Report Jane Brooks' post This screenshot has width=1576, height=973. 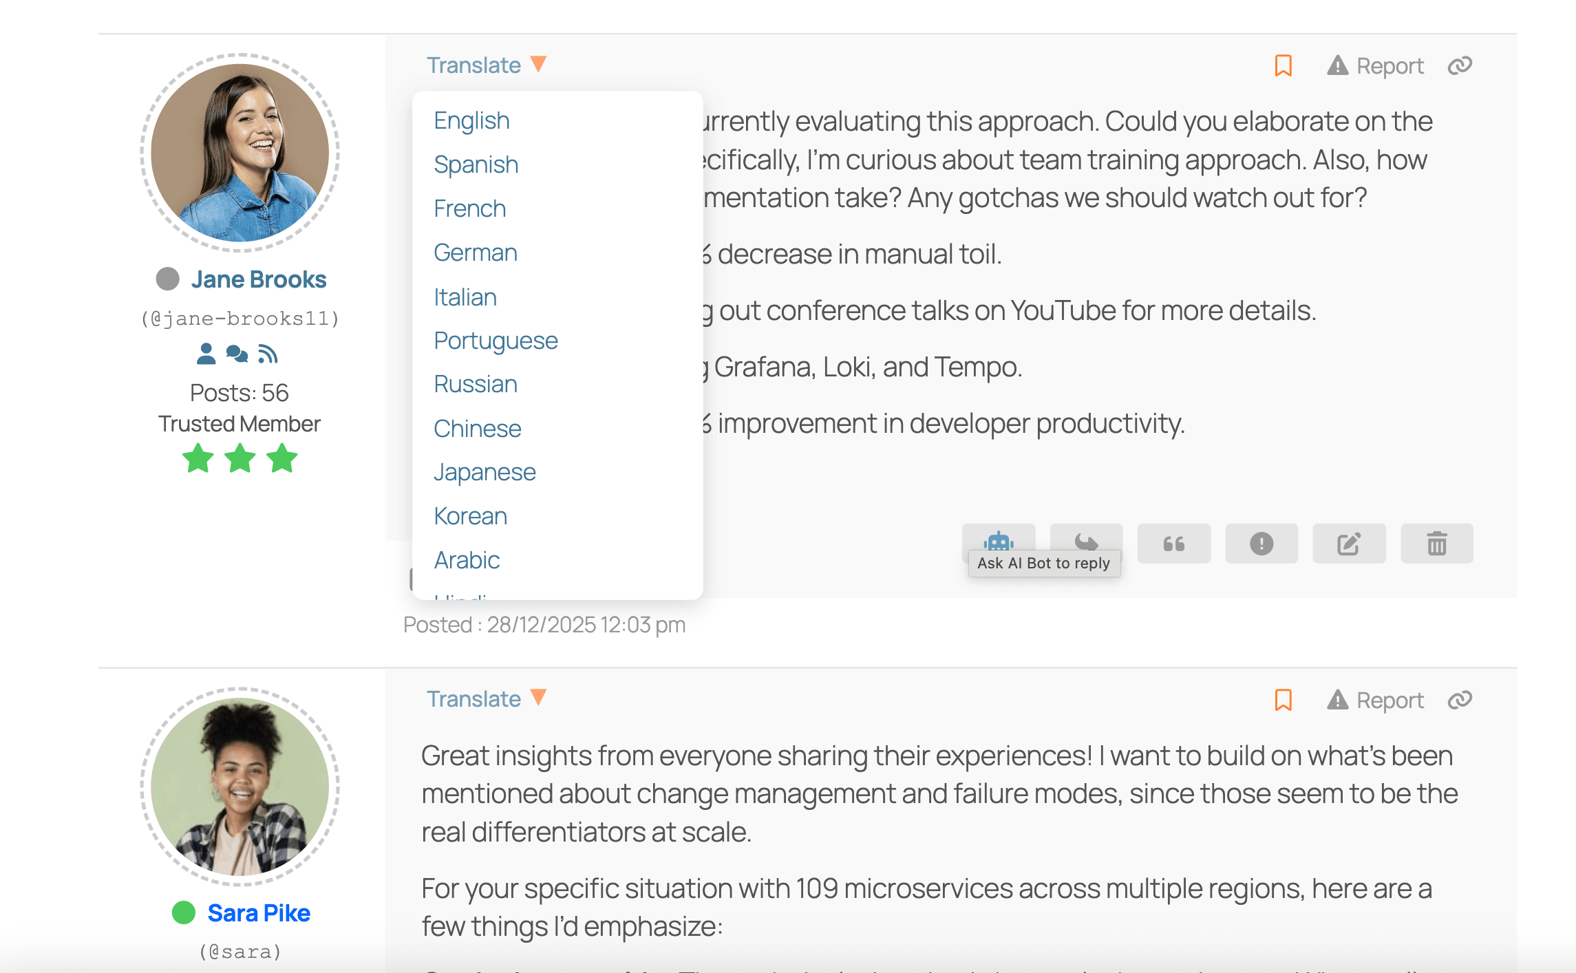(1375, 65)
